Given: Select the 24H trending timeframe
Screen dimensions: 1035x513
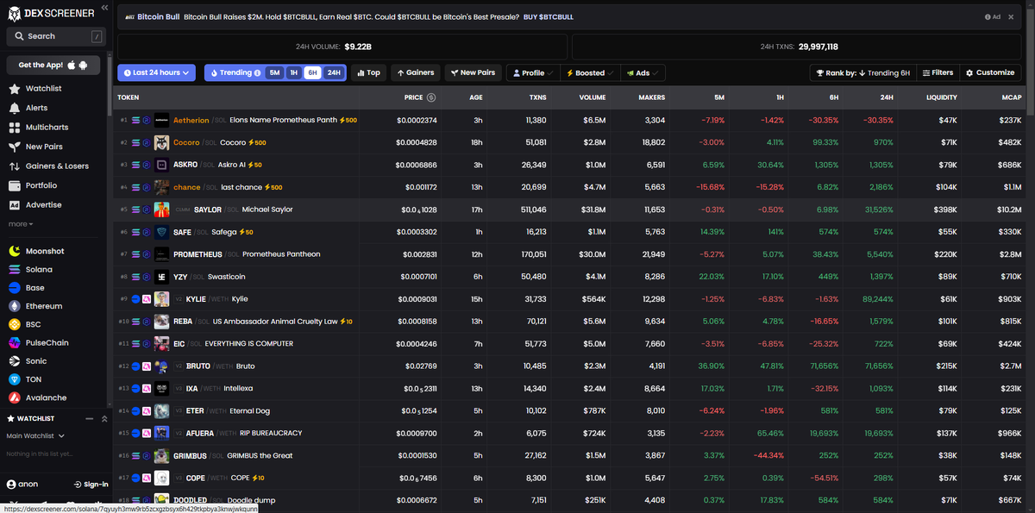Looking at the screenshot, I should (x=334, y=73).
